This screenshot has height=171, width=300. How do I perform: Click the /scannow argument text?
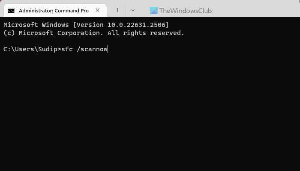[x=92, y=49]
